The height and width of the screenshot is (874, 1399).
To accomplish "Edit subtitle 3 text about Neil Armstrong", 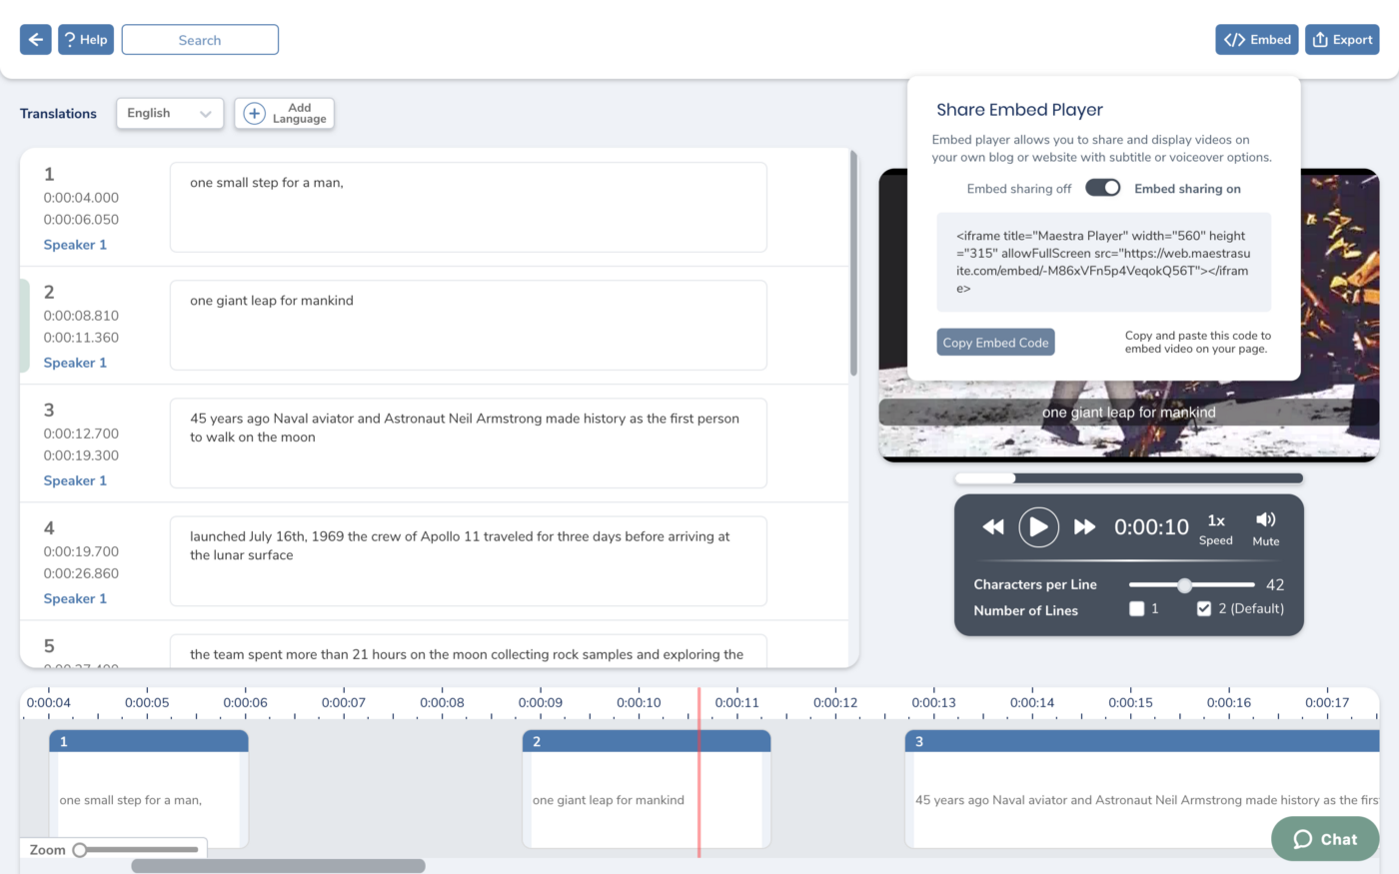I will tap(468, 442).
